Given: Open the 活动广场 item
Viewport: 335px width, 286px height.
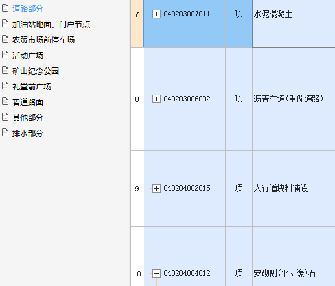Looking at the screenshot, I should point(28,55).
